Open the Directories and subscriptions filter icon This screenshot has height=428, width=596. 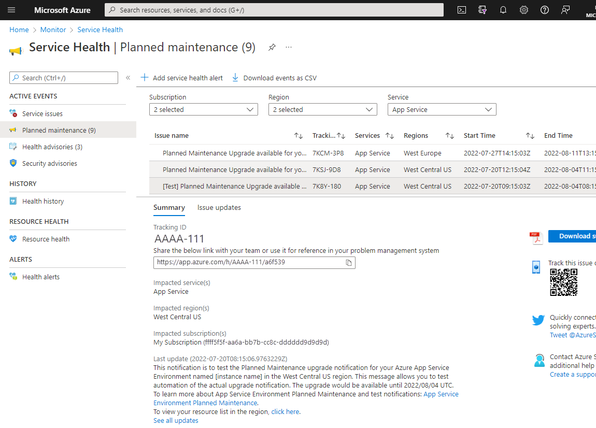click(483, 10)
